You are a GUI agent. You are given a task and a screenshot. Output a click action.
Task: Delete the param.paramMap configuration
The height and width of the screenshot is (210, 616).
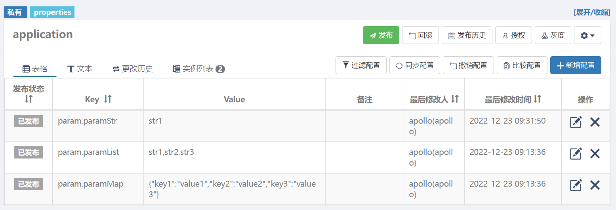[x=595, y=185]
